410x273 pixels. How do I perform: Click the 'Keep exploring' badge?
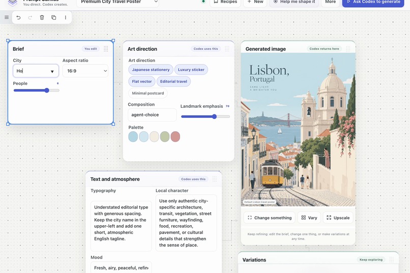point(371,260)
